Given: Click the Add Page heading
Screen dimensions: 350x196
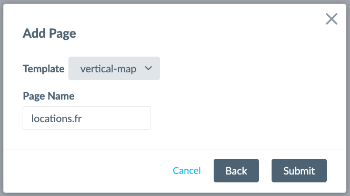Looking at the screenshot, I should (49, 34).
